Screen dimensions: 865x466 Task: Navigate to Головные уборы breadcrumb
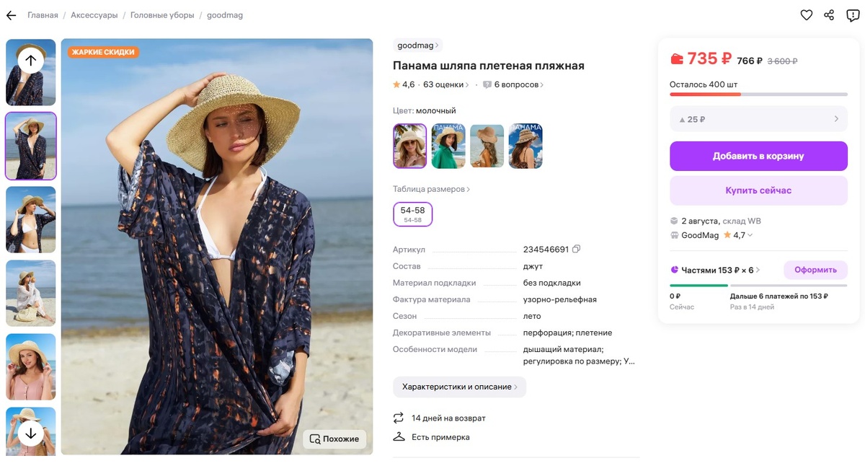(161, 15)
